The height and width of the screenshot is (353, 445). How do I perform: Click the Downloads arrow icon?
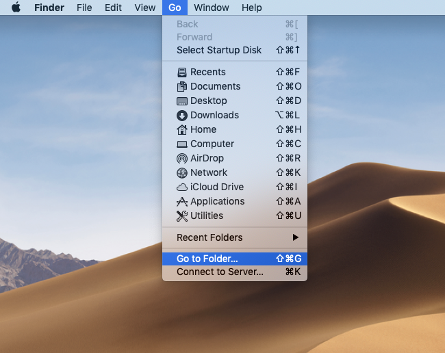click(182, 116)
